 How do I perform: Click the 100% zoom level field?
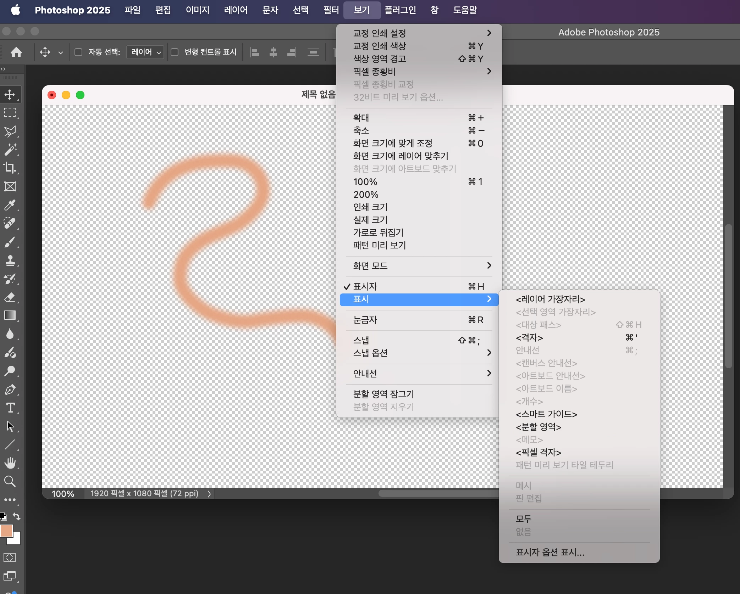coord(63,494)
